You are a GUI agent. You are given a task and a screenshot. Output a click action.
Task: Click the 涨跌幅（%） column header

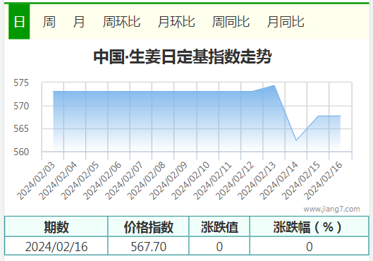310,226
